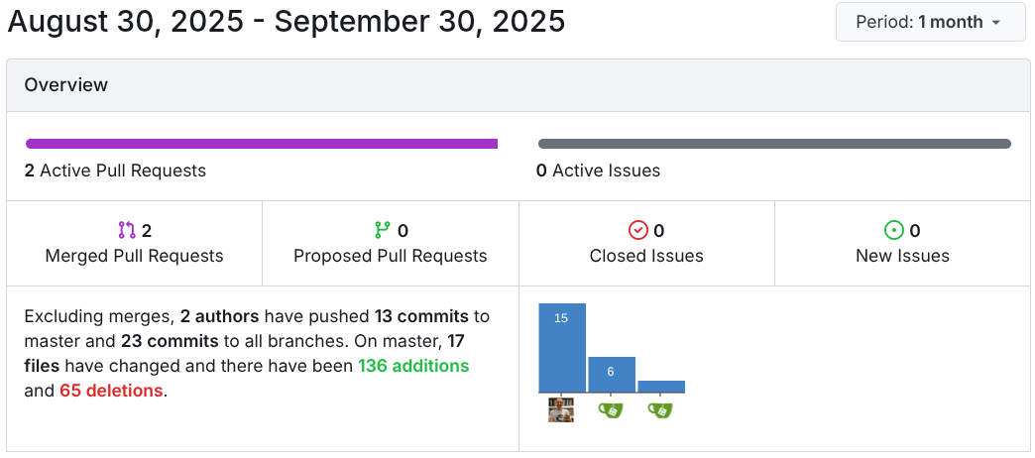The width and height of the screenshot is (1035, 458).
Task: Click the merged pull request icon
Action: pos(127,230)
